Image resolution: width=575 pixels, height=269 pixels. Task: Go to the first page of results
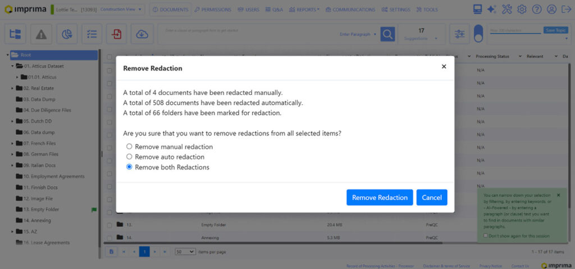point(124,252)
